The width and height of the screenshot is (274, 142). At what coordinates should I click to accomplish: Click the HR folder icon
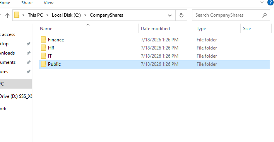(x=43, y=48)
